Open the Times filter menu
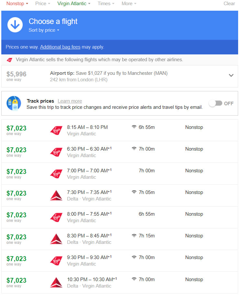 tap(106, 4)
